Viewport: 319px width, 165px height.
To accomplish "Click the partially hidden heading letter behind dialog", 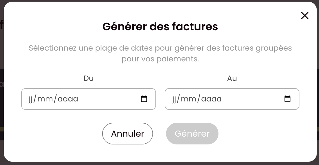I will (2, 25).
